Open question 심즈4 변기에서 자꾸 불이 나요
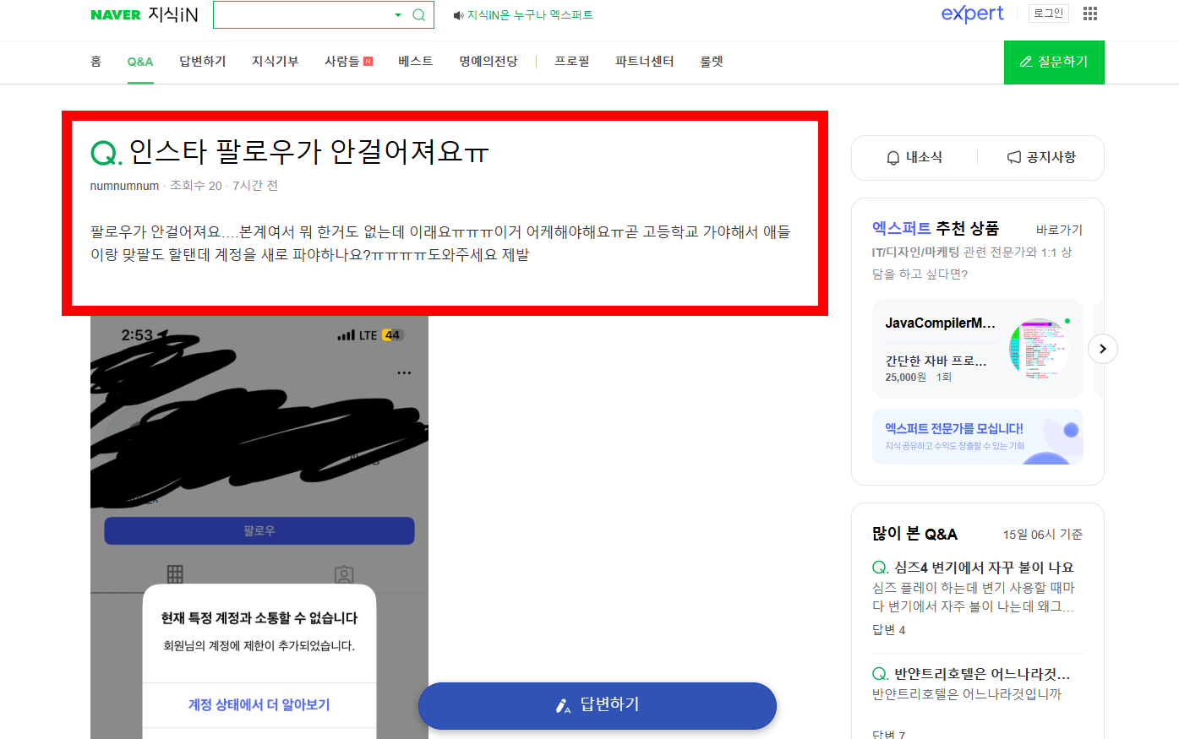The image size is (1179, 739). pyautogui.click(x=984, y=568)
